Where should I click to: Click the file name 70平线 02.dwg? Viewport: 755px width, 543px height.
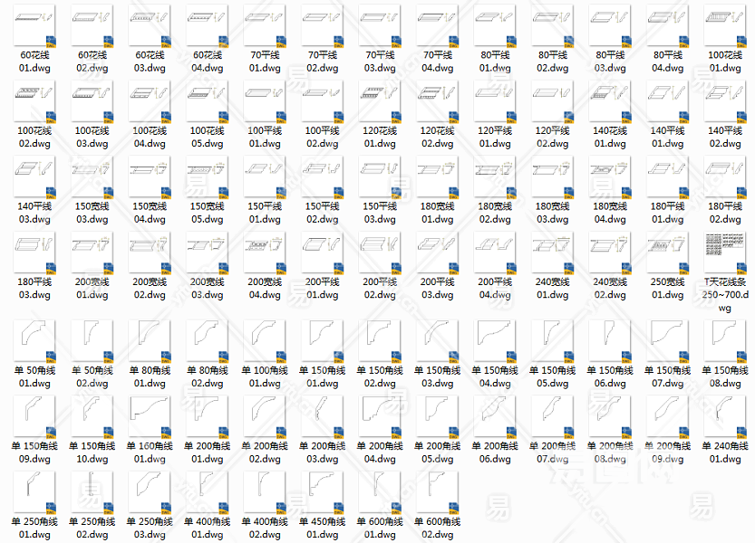click(323, 62)
